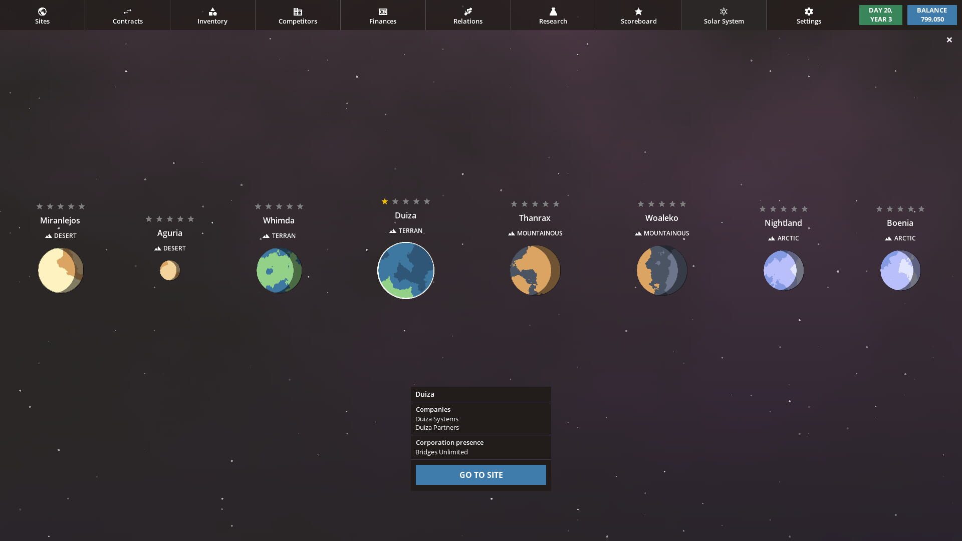Check the Competitors overview
The image size is (962, 541).
pos(297,15)
